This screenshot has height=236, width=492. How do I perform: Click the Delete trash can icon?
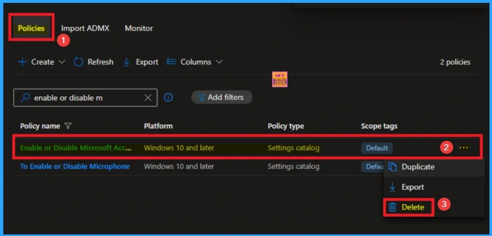tap(392, 207)
